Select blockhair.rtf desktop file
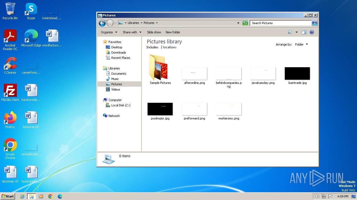This screenshot has height=200, width=357. [10, 174]
